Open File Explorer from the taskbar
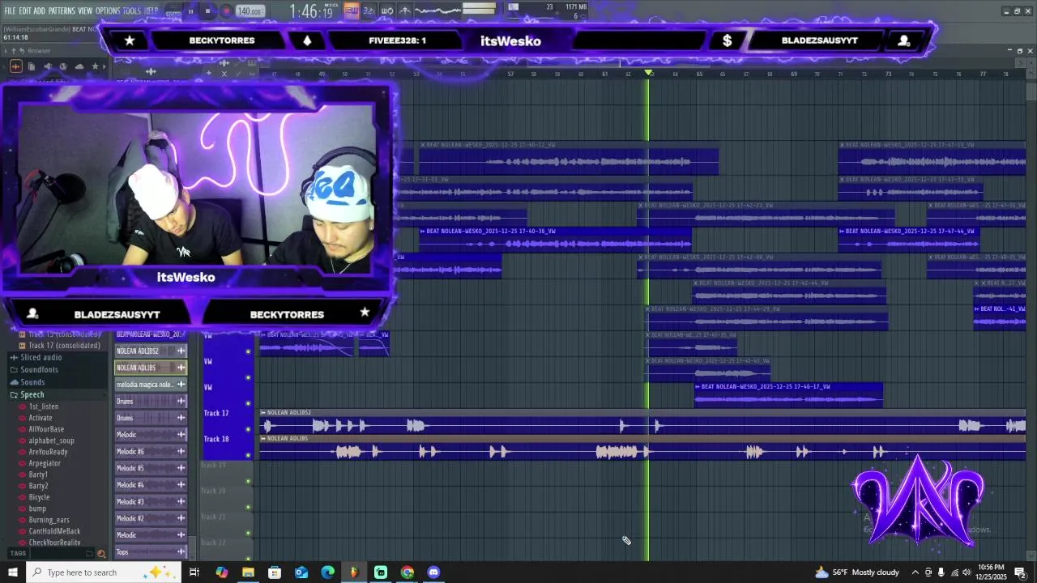This screenshot has width=1037, height=583. [x=248, y=572]
